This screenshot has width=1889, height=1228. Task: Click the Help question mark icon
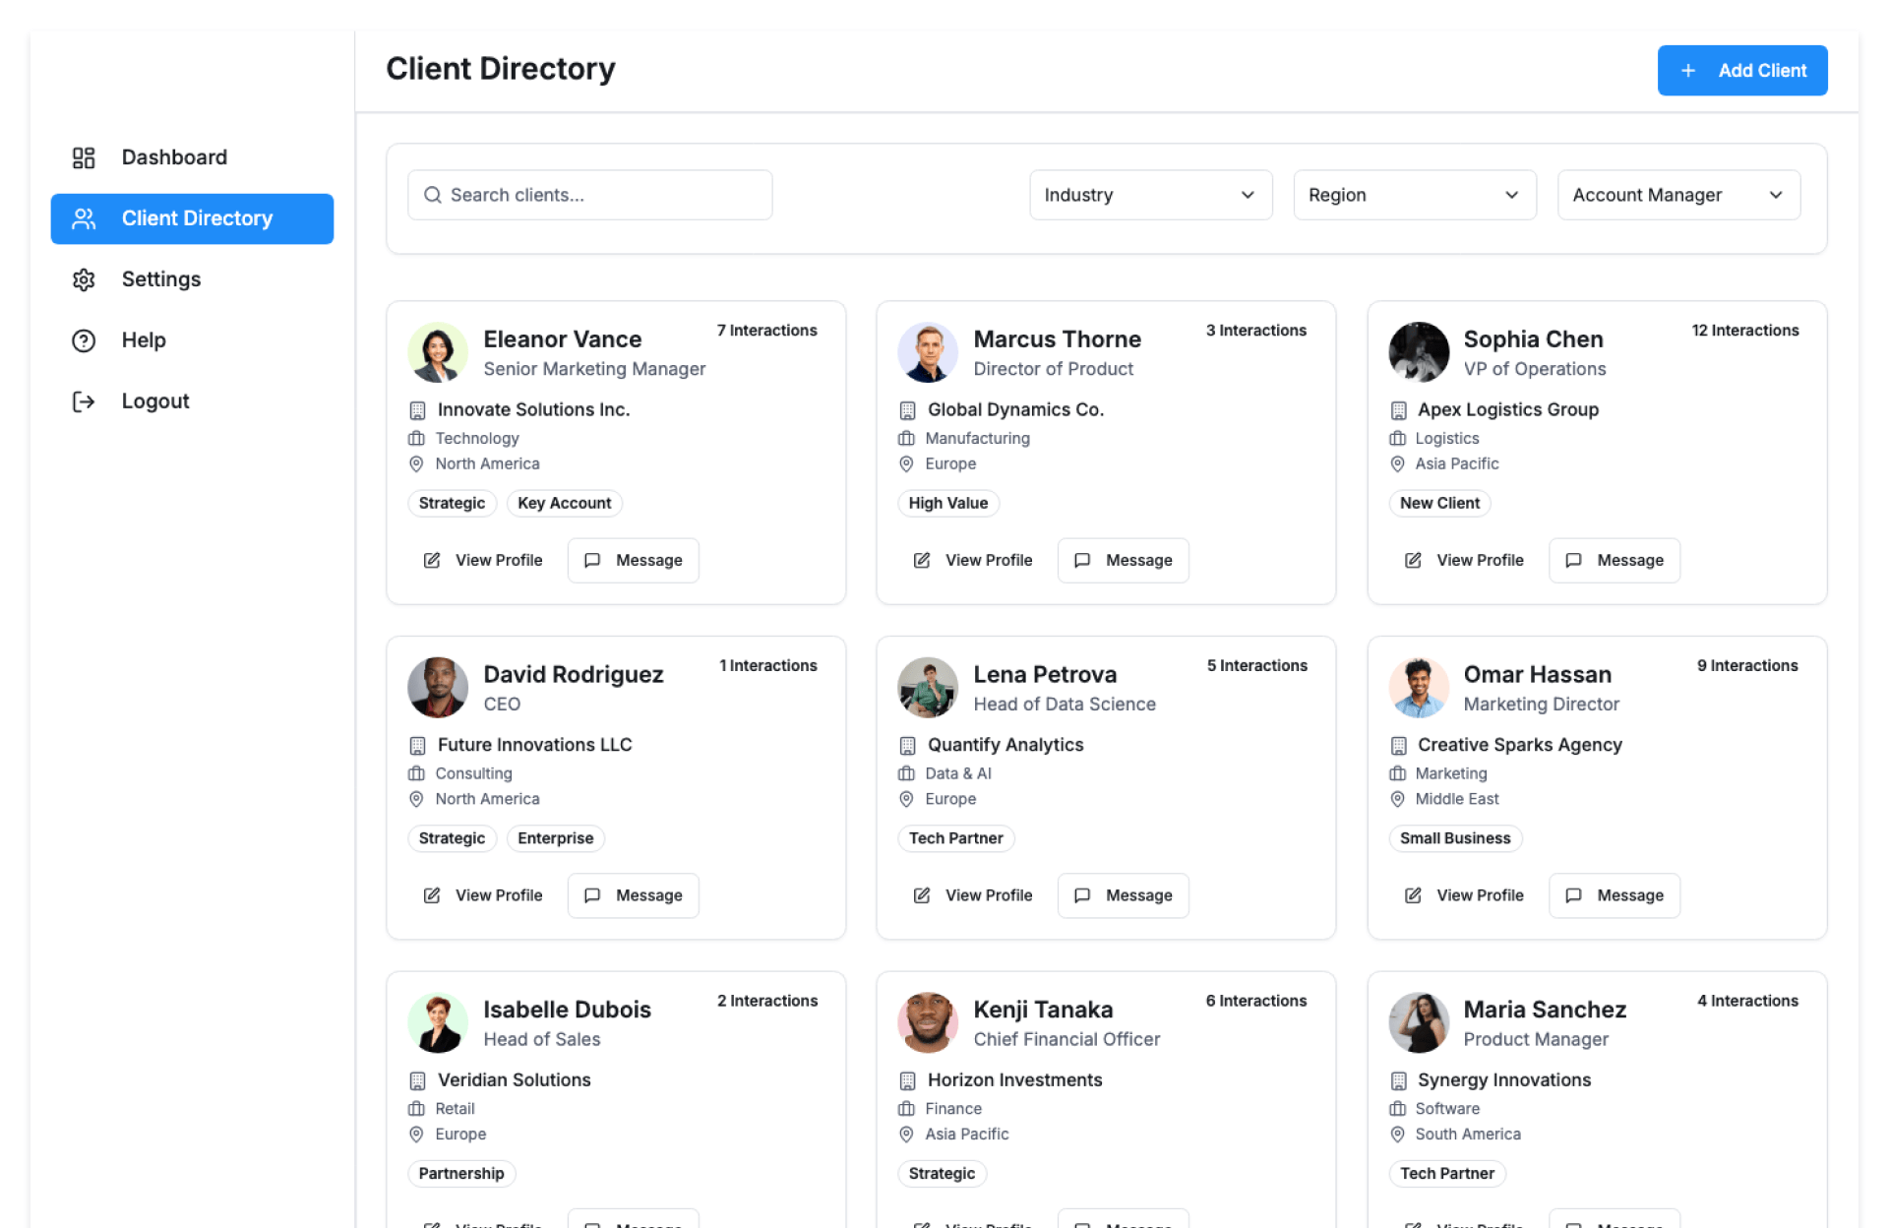84,340
